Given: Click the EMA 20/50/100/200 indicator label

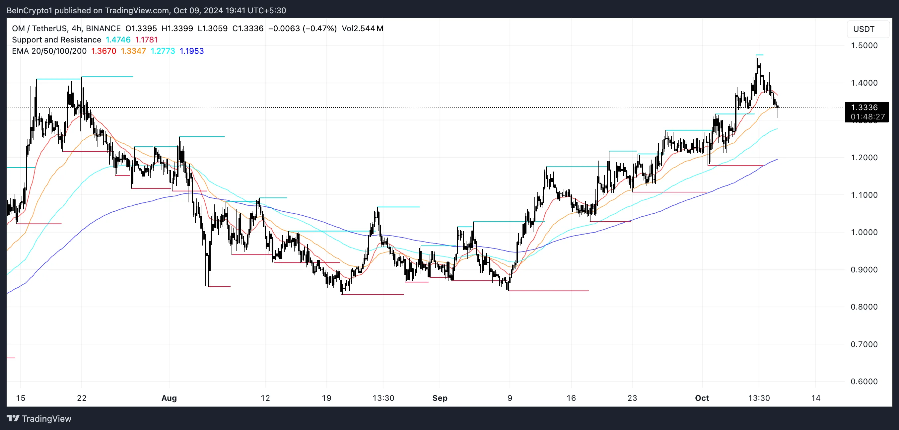Looking at the screenshot, I should (49, 51).
